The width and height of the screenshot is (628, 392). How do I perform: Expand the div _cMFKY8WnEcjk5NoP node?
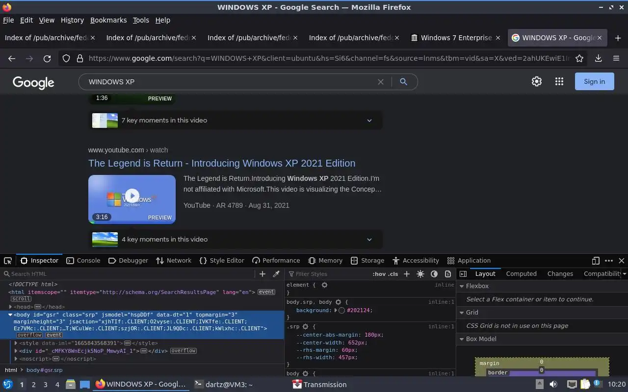pos(16,351)
